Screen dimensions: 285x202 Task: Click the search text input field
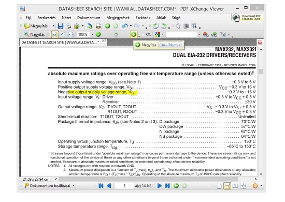[181, 34]
